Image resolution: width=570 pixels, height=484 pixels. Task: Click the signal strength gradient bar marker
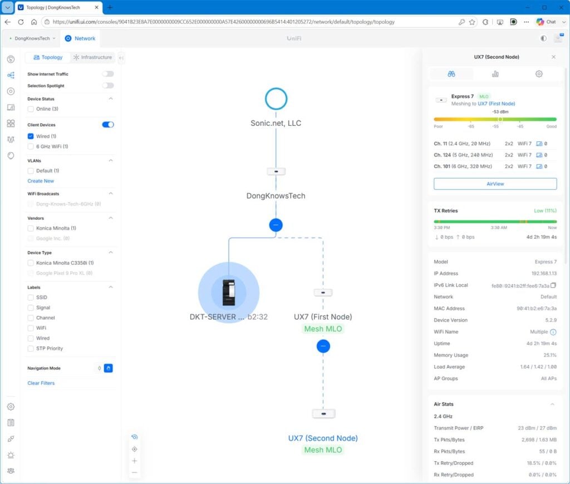[500, 119]
